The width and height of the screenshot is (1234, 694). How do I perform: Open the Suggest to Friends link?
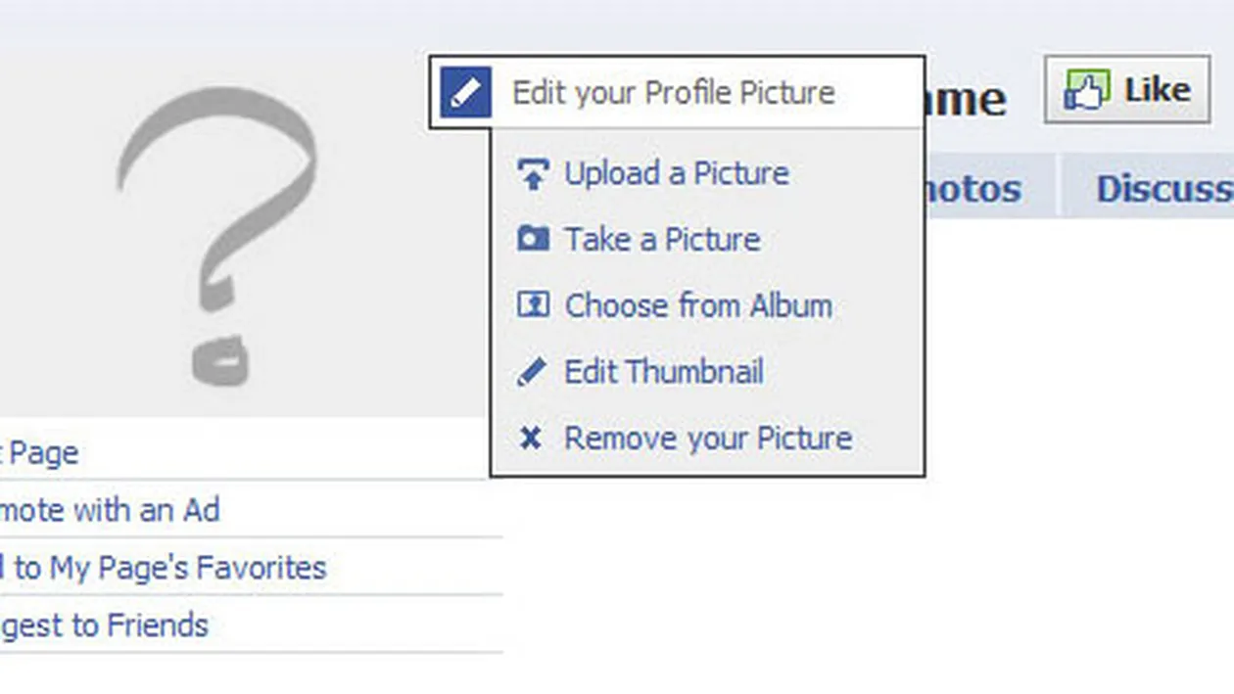pyautogui.click(x=105, y=625)
